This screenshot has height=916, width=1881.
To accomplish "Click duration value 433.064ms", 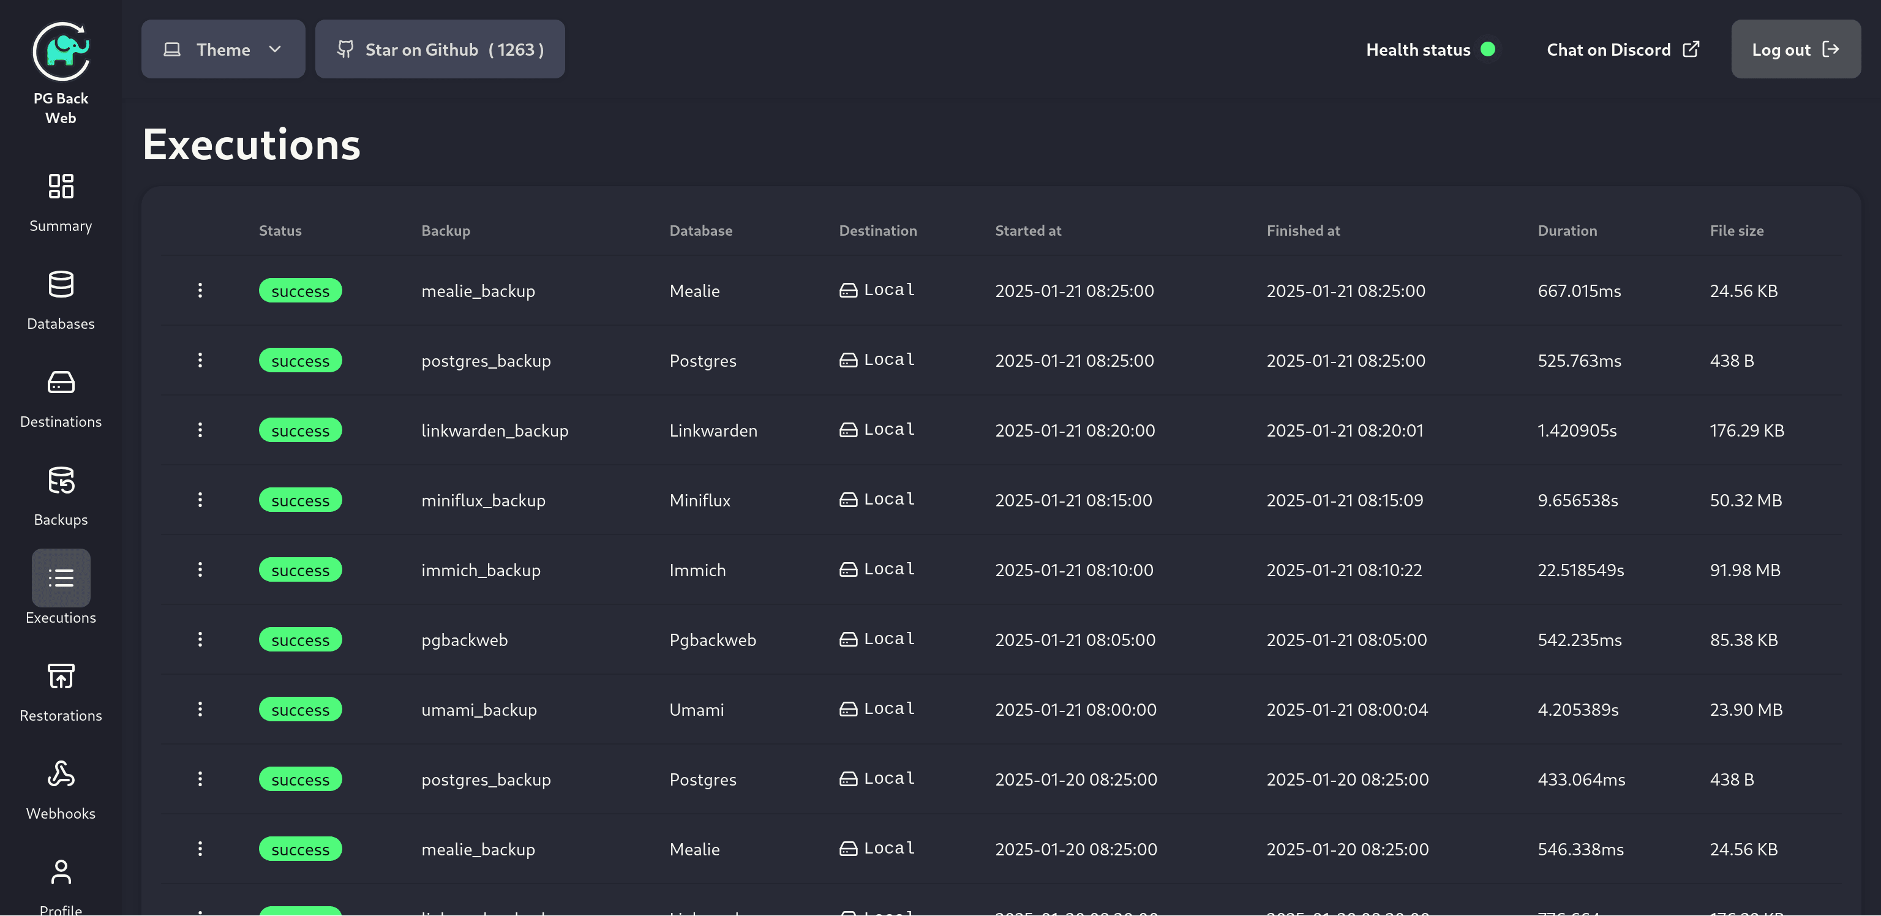I will (1581, 779).
